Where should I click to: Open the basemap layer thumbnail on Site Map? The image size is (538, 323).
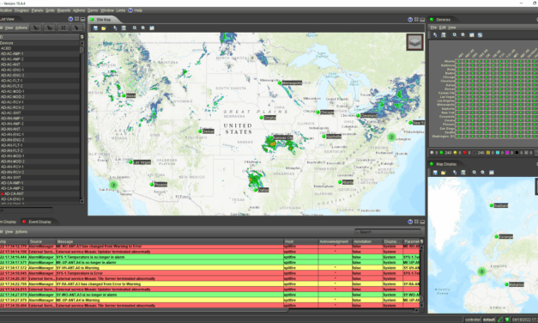[x=414, y=42]
